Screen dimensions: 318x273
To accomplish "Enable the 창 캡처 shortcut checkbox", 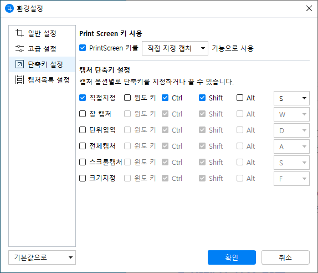I will tap(83, 114).
